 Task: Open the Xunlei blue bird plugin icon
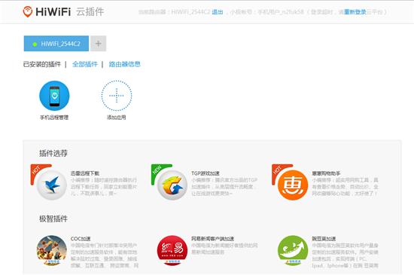pos(51,185)
